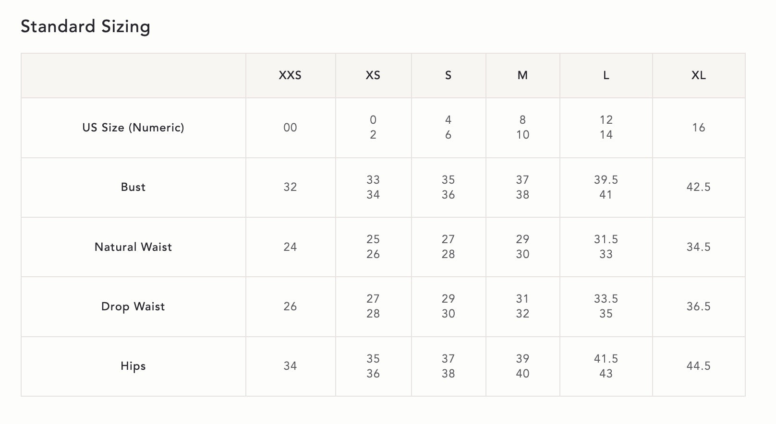The image size is (776, 424).
Task: Select the XL hips value 44.5
Action: coord(698,366)
